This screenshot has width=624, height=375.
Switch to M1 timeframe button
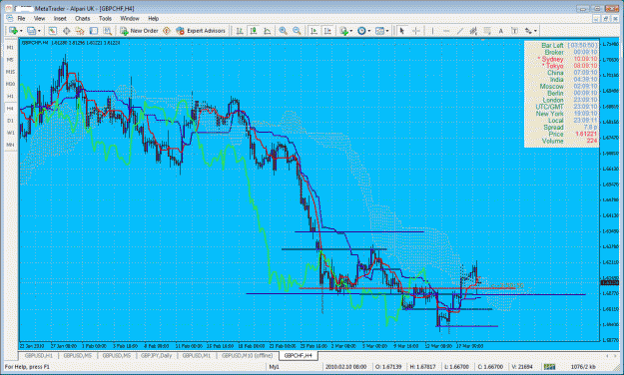[x=10, y=47]
